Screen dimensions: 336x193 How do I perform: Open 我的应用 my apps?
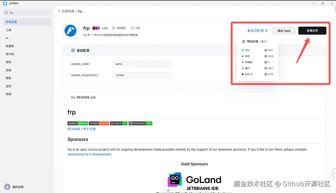pos(18,187)
